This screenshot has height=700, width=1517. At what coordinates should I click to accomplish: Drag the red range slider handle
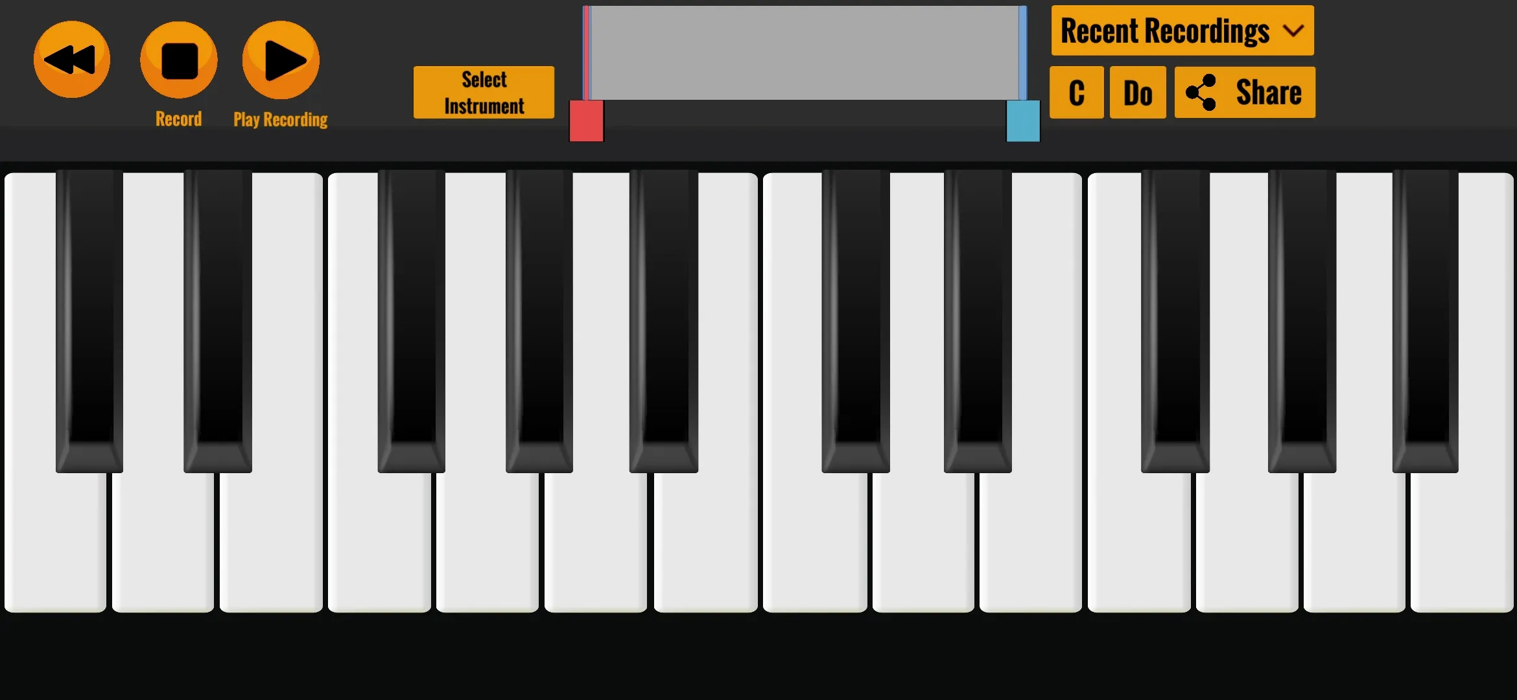[x=585, y=116]
